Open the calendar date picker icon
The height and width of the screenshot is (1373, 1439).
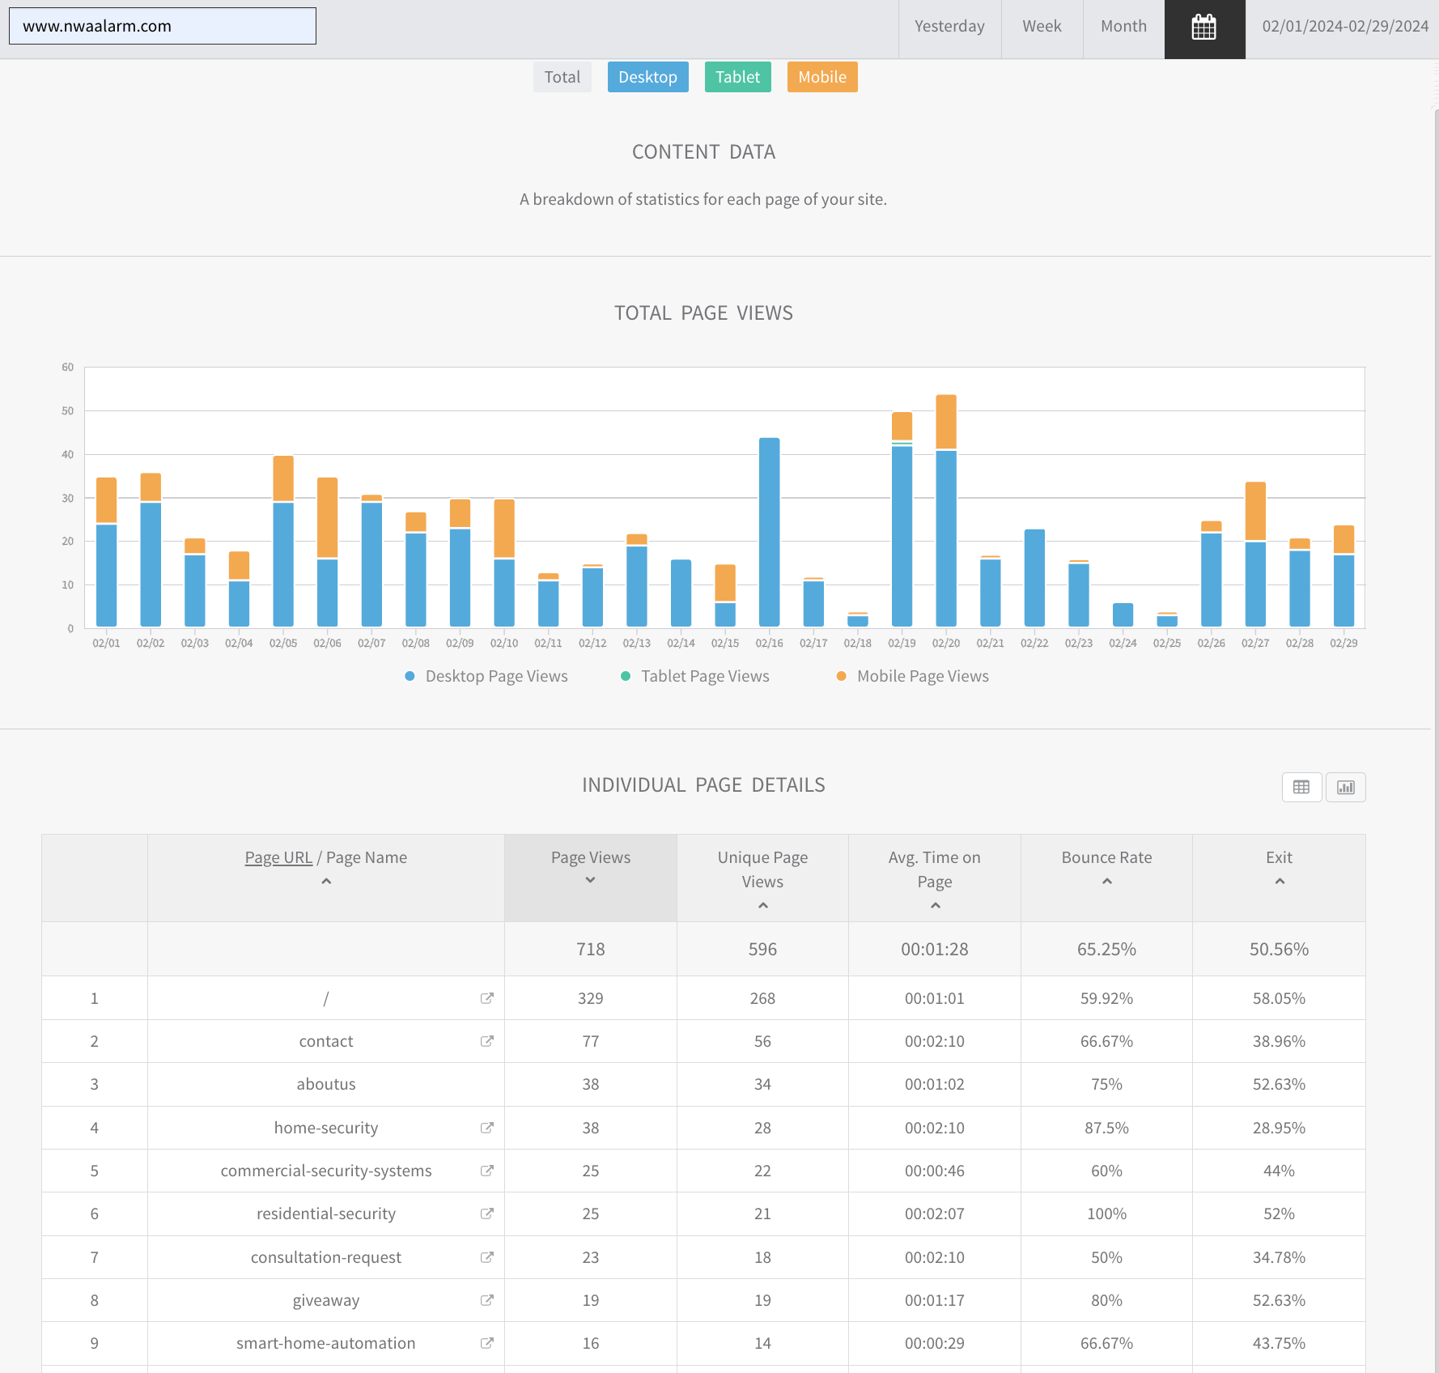[x=1203, y=28]
